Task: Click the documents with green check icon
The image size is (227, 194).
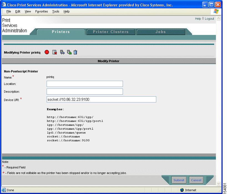Action: [x=69, y=52]
